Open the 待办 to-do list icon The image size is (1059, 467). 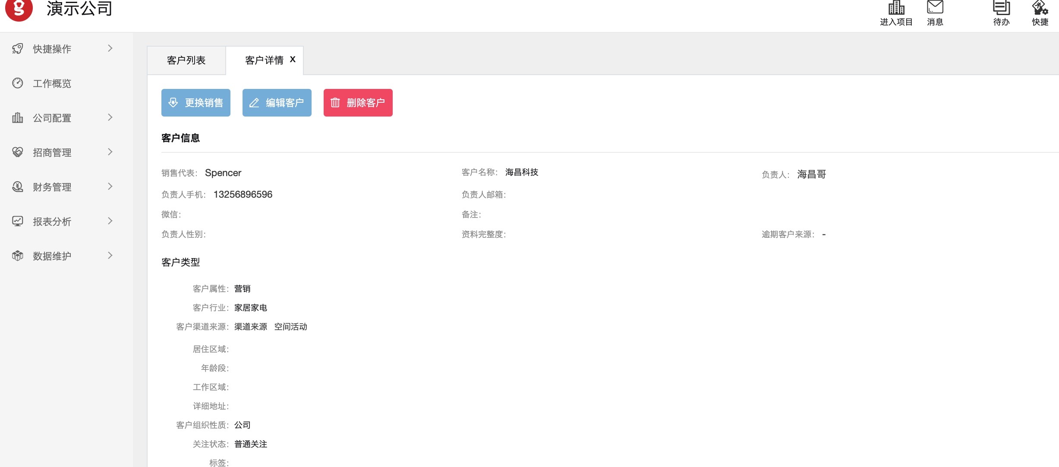click(x=1001, y=8)
